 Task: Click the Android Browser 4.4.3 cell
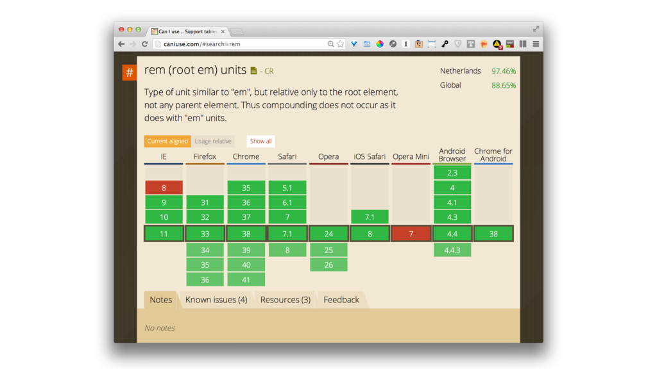[452, 250]
